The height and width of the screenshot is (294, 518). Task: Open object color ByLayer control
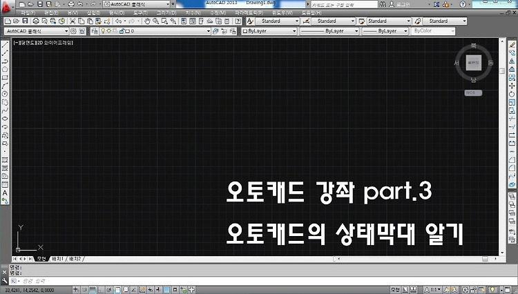tap(269, 31)
